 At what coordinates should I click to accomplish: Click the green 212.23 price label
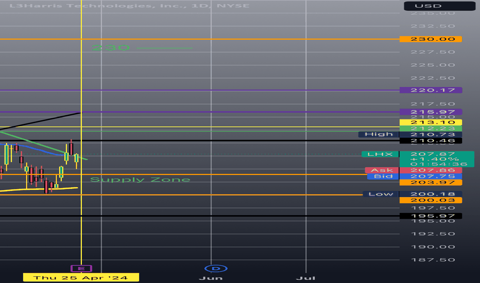pos(431,129)
